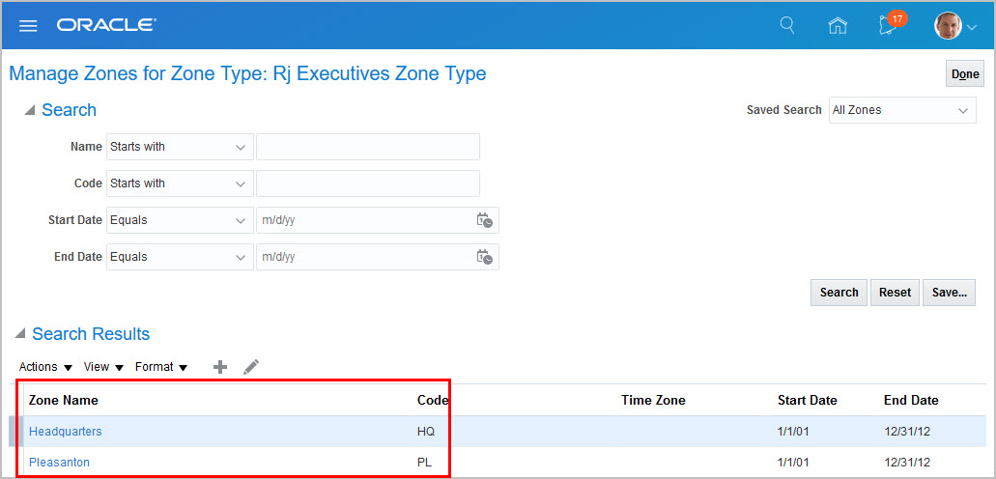Expand the Name operator dropdown

tap(180, 147)
